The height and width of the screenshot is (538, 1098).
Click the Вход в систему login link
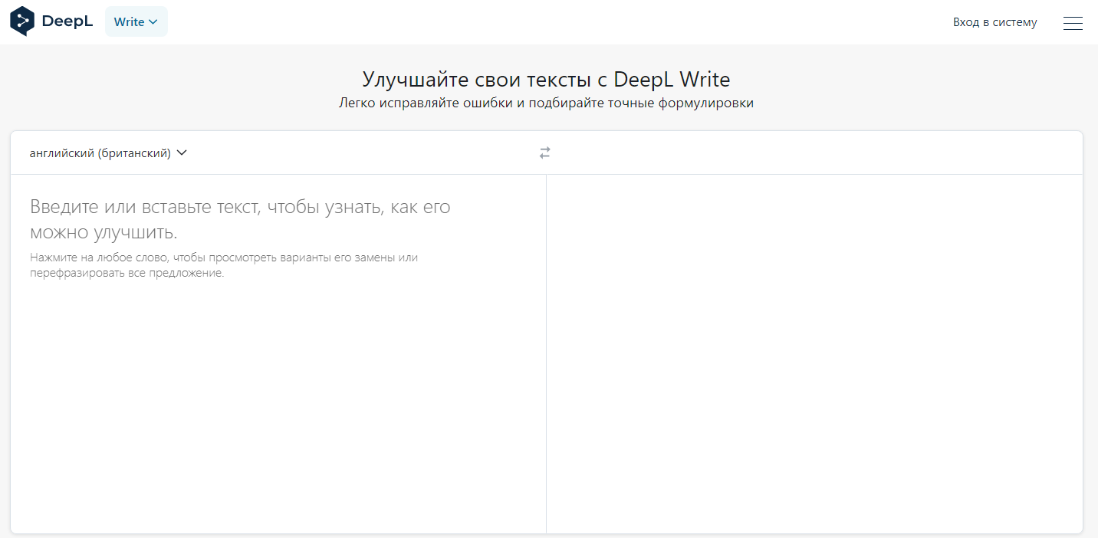pos(994,22)
